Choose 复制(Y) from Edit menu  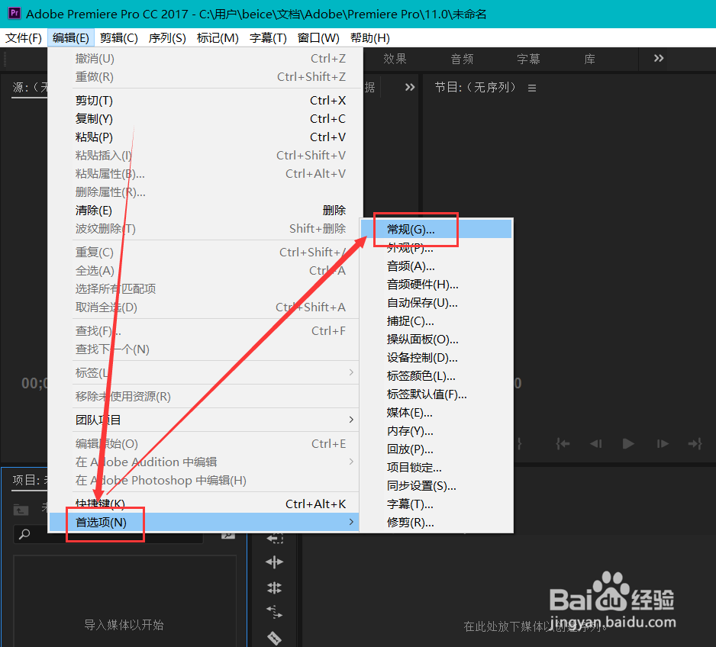point(205,118)
